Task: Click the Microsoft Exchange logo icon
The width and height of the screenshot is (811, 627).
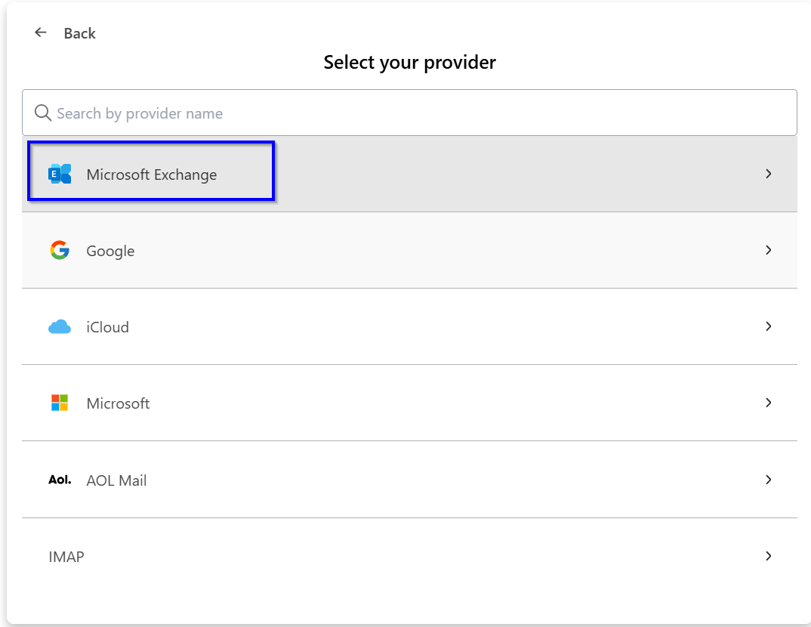Action: coord(60,174)
